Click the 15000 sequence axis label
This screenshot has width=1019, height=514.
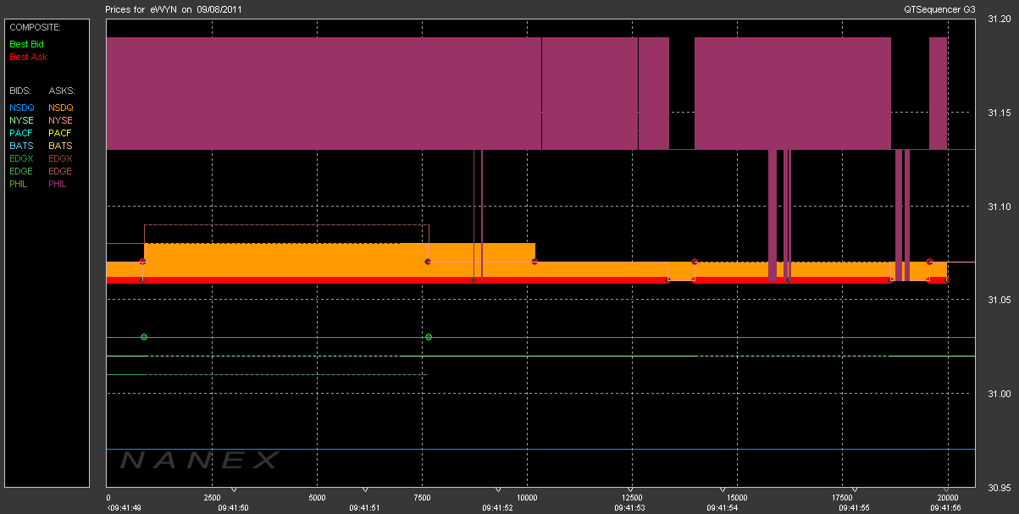click(x=738, y=498)
